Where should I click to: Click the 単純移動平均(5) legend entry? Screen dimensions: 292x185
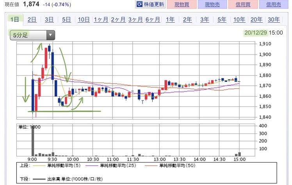pos(57,166)
